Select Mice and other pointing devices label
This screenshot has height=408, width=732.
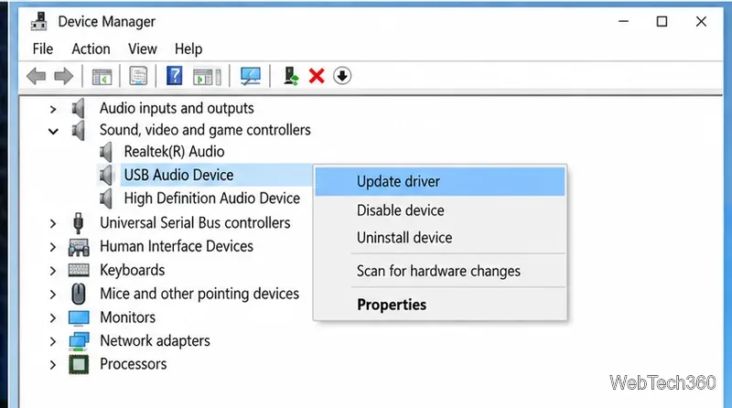click(199, 294)
